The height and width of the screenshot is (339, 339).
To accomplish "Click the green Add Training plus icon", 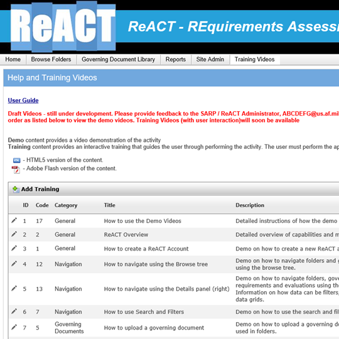I will (x=16, y=189).
